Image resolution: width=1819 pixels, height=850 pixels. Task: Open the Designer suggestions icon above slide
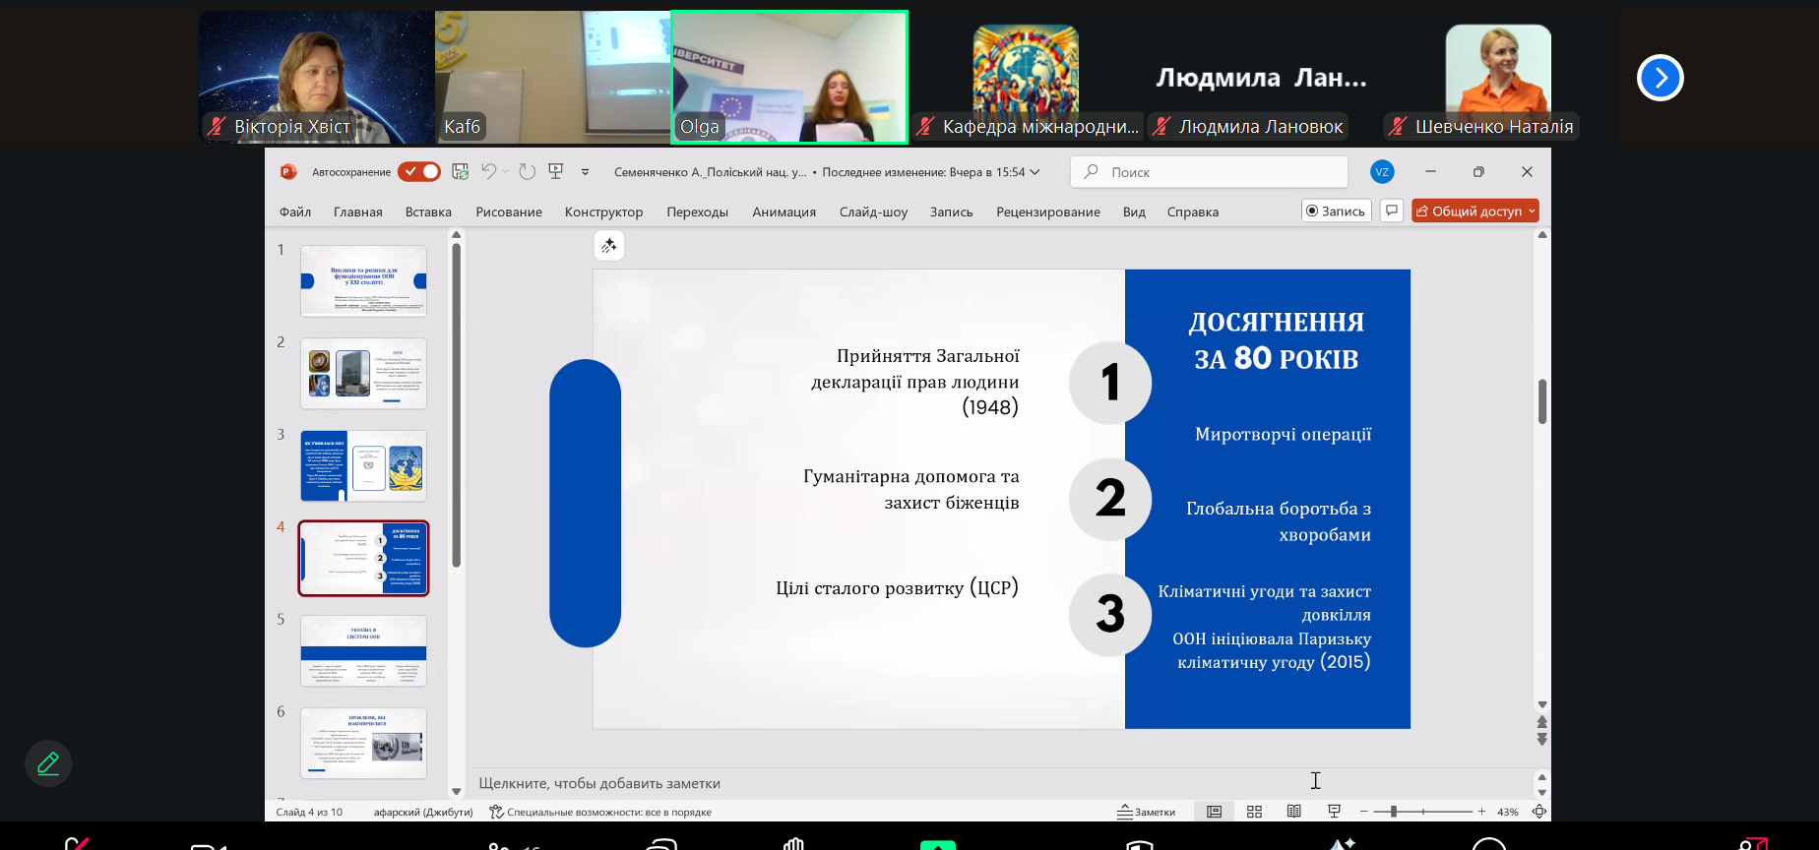[x=609, y=246]
